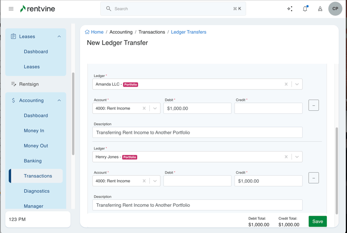Open the AI sparkle assistant icon

point(290,9)
